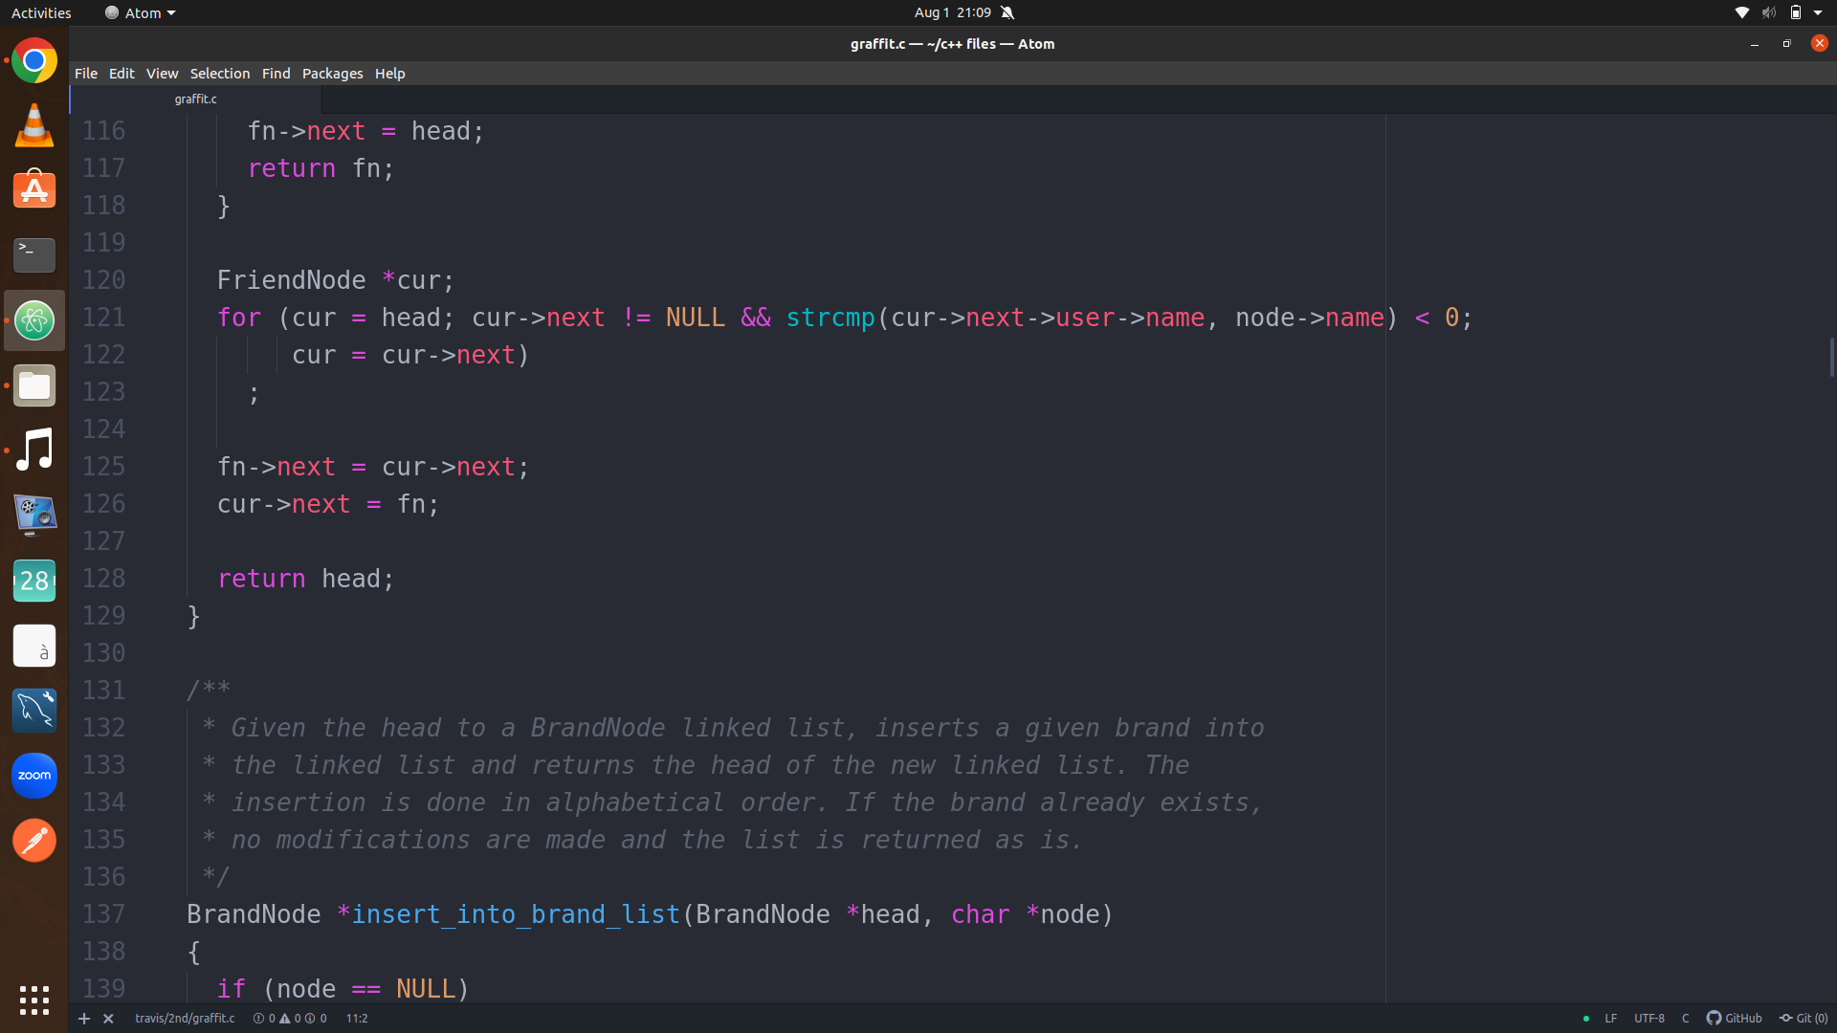The height and width of the screenshot is (1033, 1837).
Task: Open the video/screen recorder dock icon
Action: (34, 515)
